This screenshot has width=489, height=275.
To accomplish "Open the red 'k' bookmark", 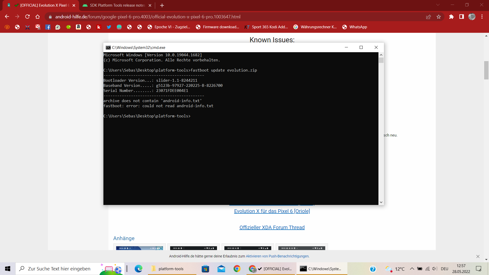I will tap(99, 27).
